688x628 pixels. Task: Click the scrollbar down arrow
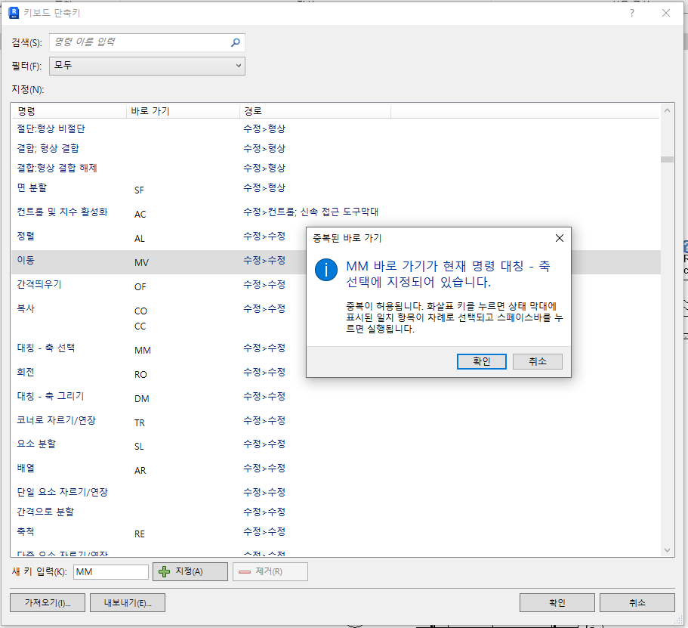[667, 550]
